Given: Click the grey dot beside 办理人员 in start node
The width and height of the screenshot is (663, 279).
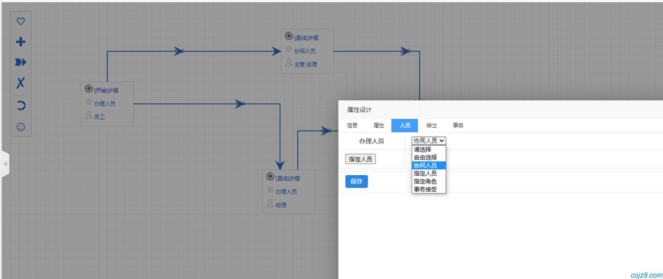Looking at the screenshot, I should pos(88,102).
